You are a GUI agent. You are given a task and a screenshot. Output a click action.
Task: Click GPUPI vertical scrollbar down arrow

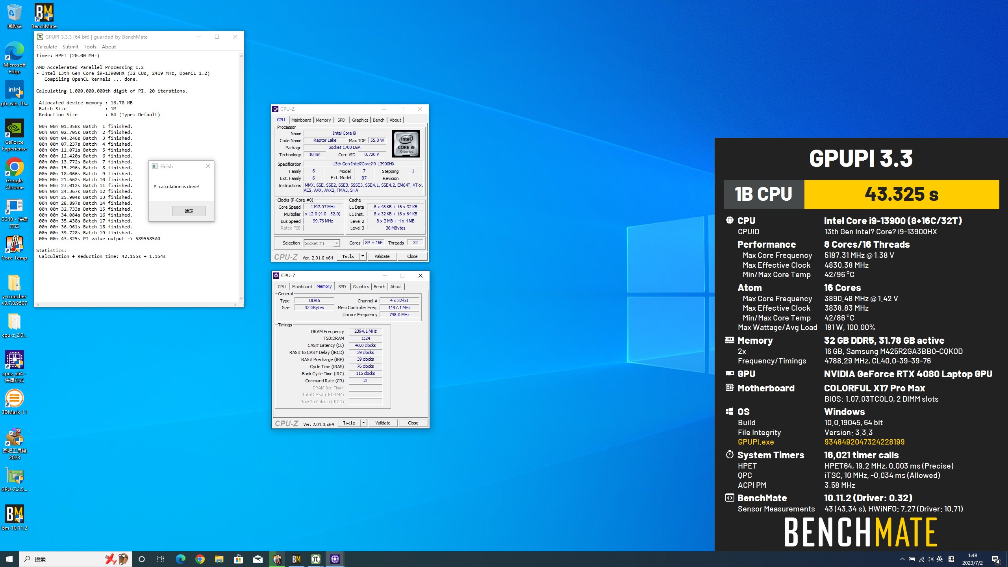pos(241,299)
